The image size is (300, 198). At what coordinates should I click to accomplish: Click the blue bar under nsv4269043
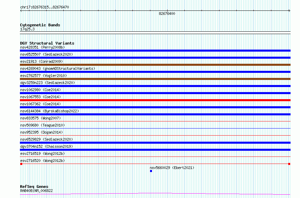tap(155, 72)
